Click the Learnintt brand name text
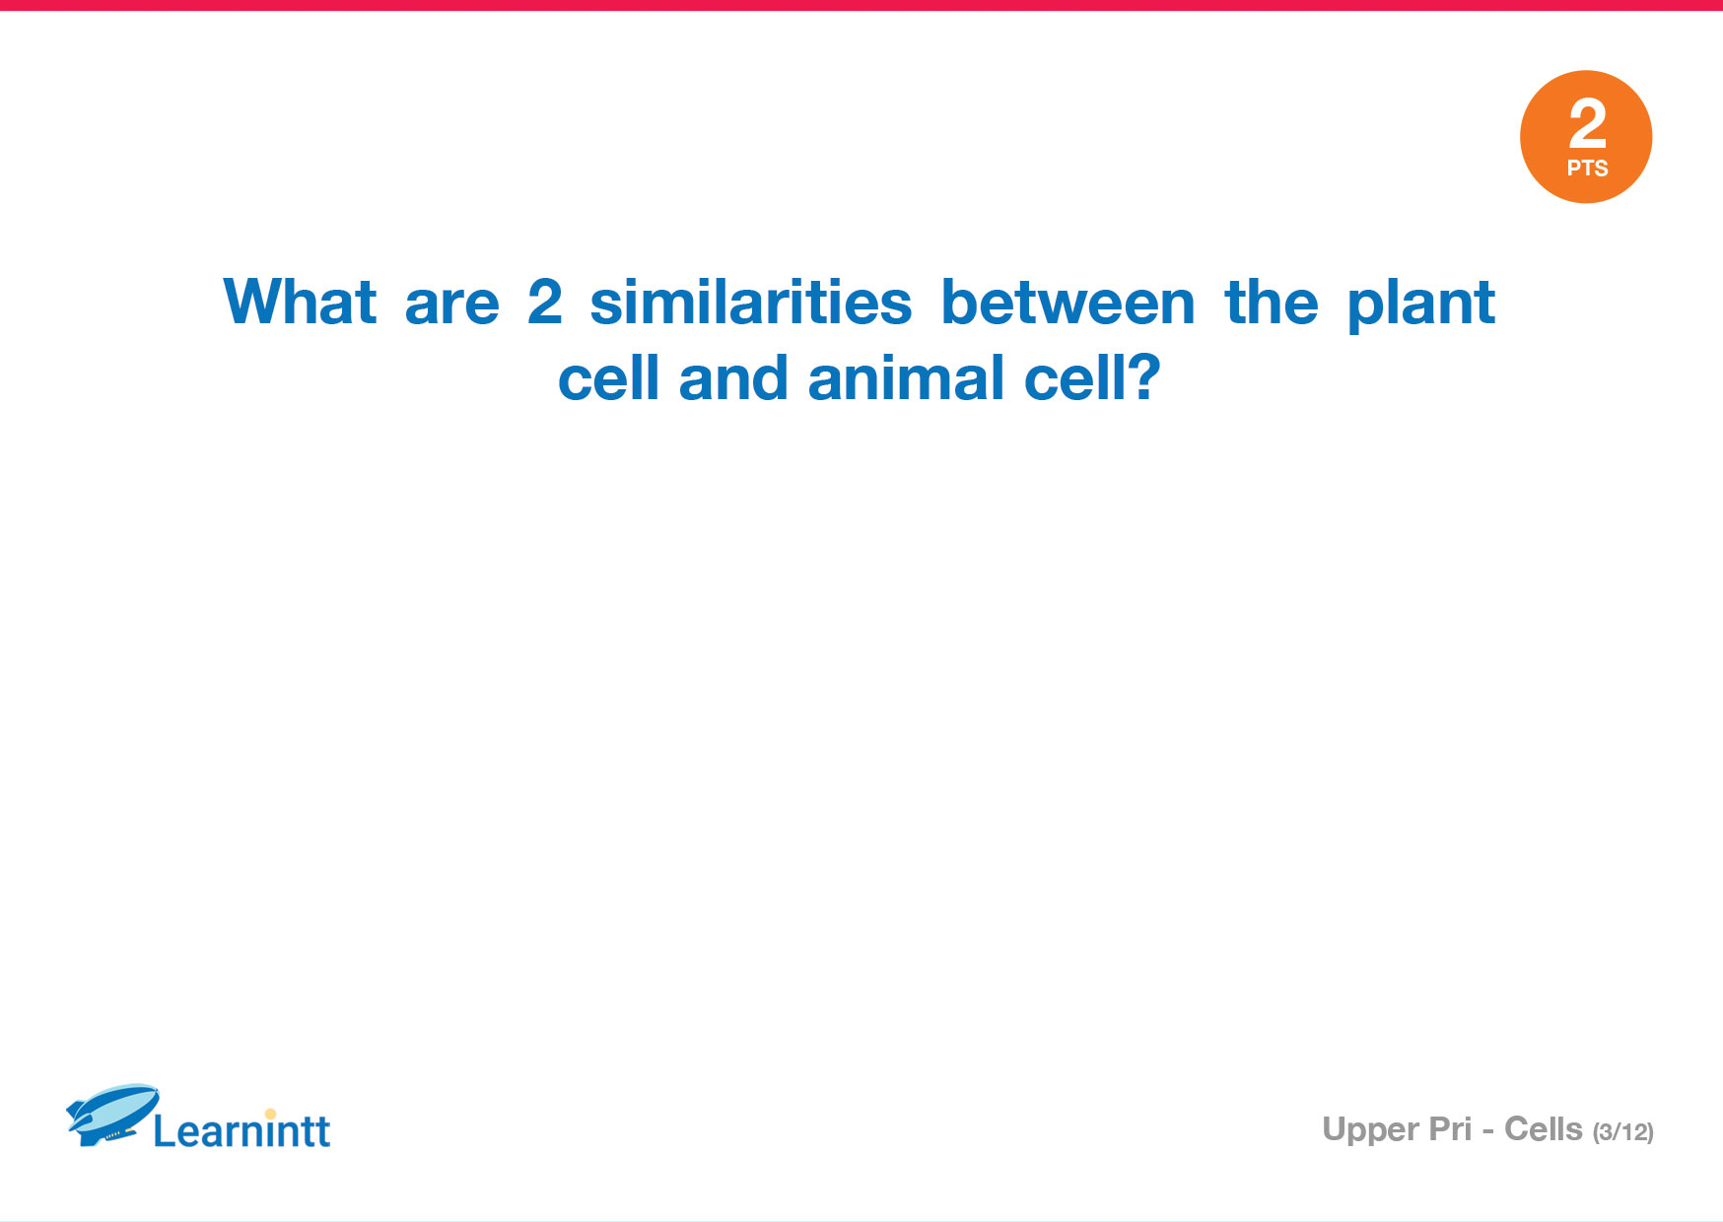 point(241,1130)
